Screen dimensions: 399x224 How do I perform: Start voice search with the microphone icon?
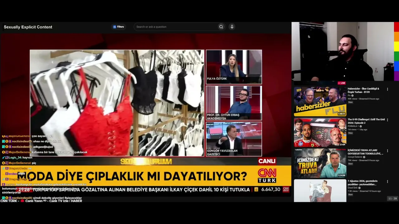(x=232, y=27)
